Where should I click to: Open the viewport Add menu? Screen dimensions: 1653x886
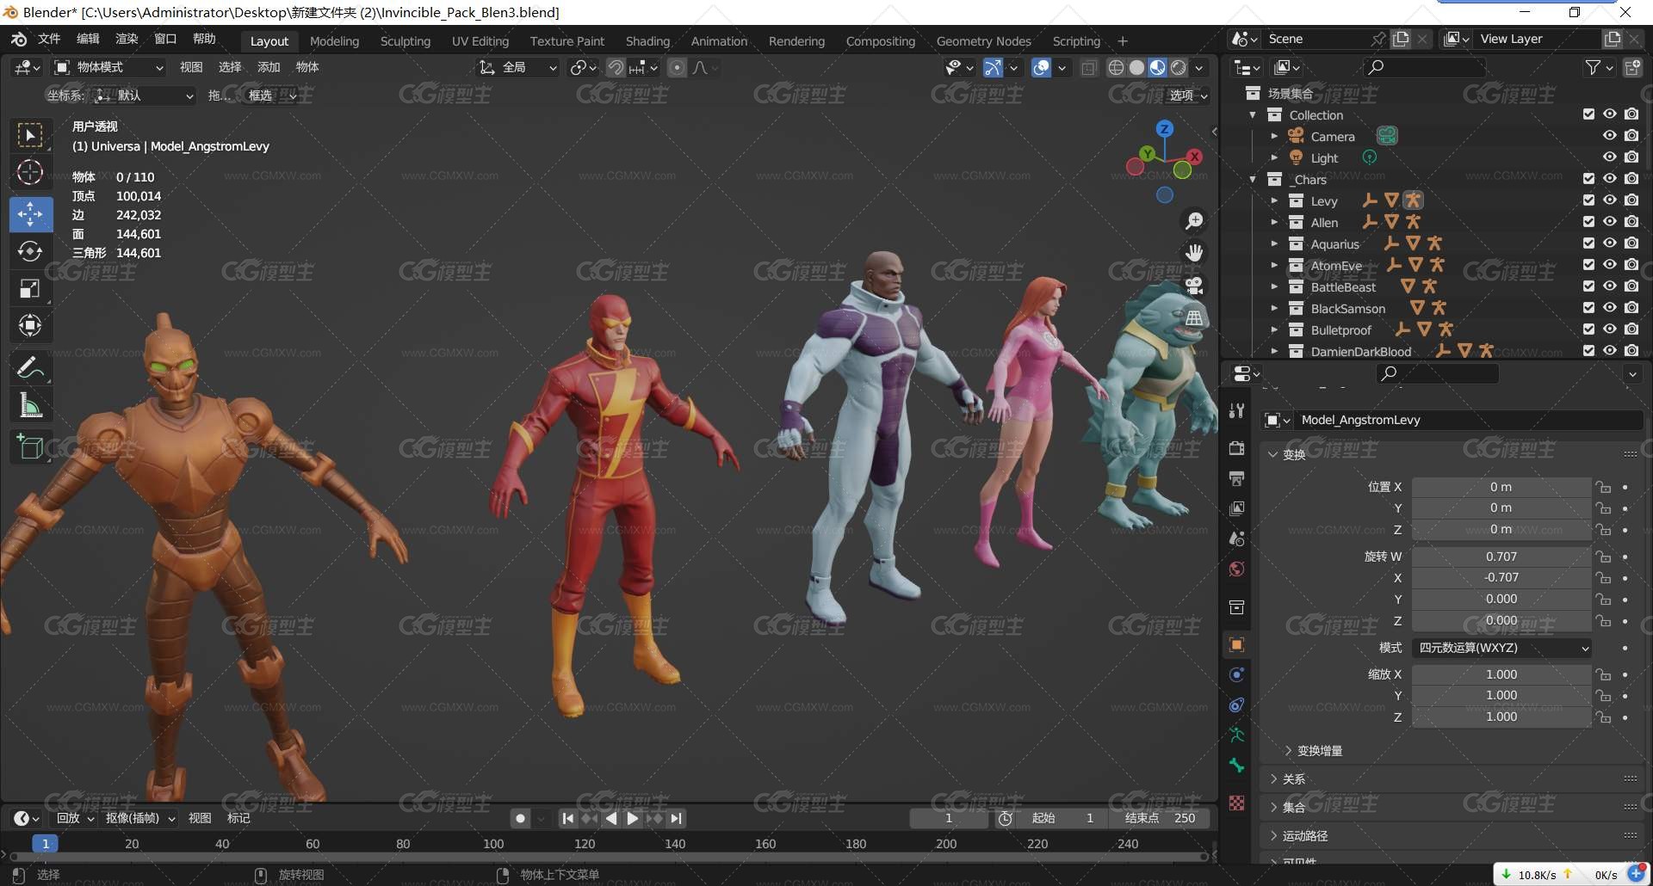[x=269, y=67]
